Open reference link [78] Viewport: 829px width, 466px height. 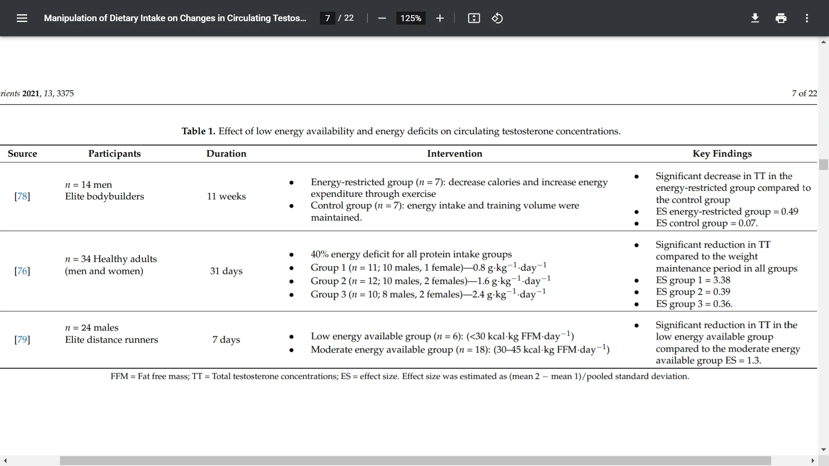22,196
